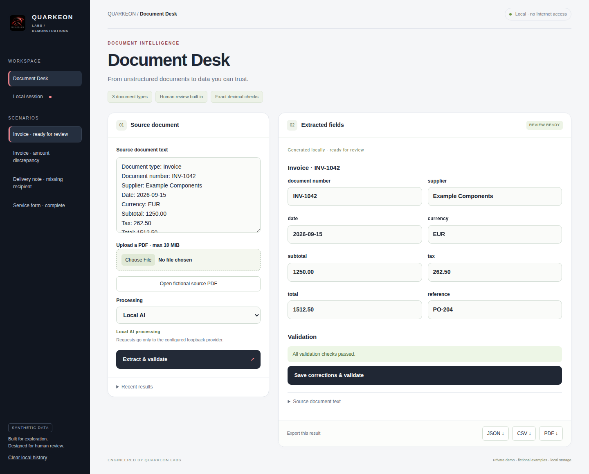Click the Human review built in tag
This screenshot has height=474, width=589.
coord(181,97)
